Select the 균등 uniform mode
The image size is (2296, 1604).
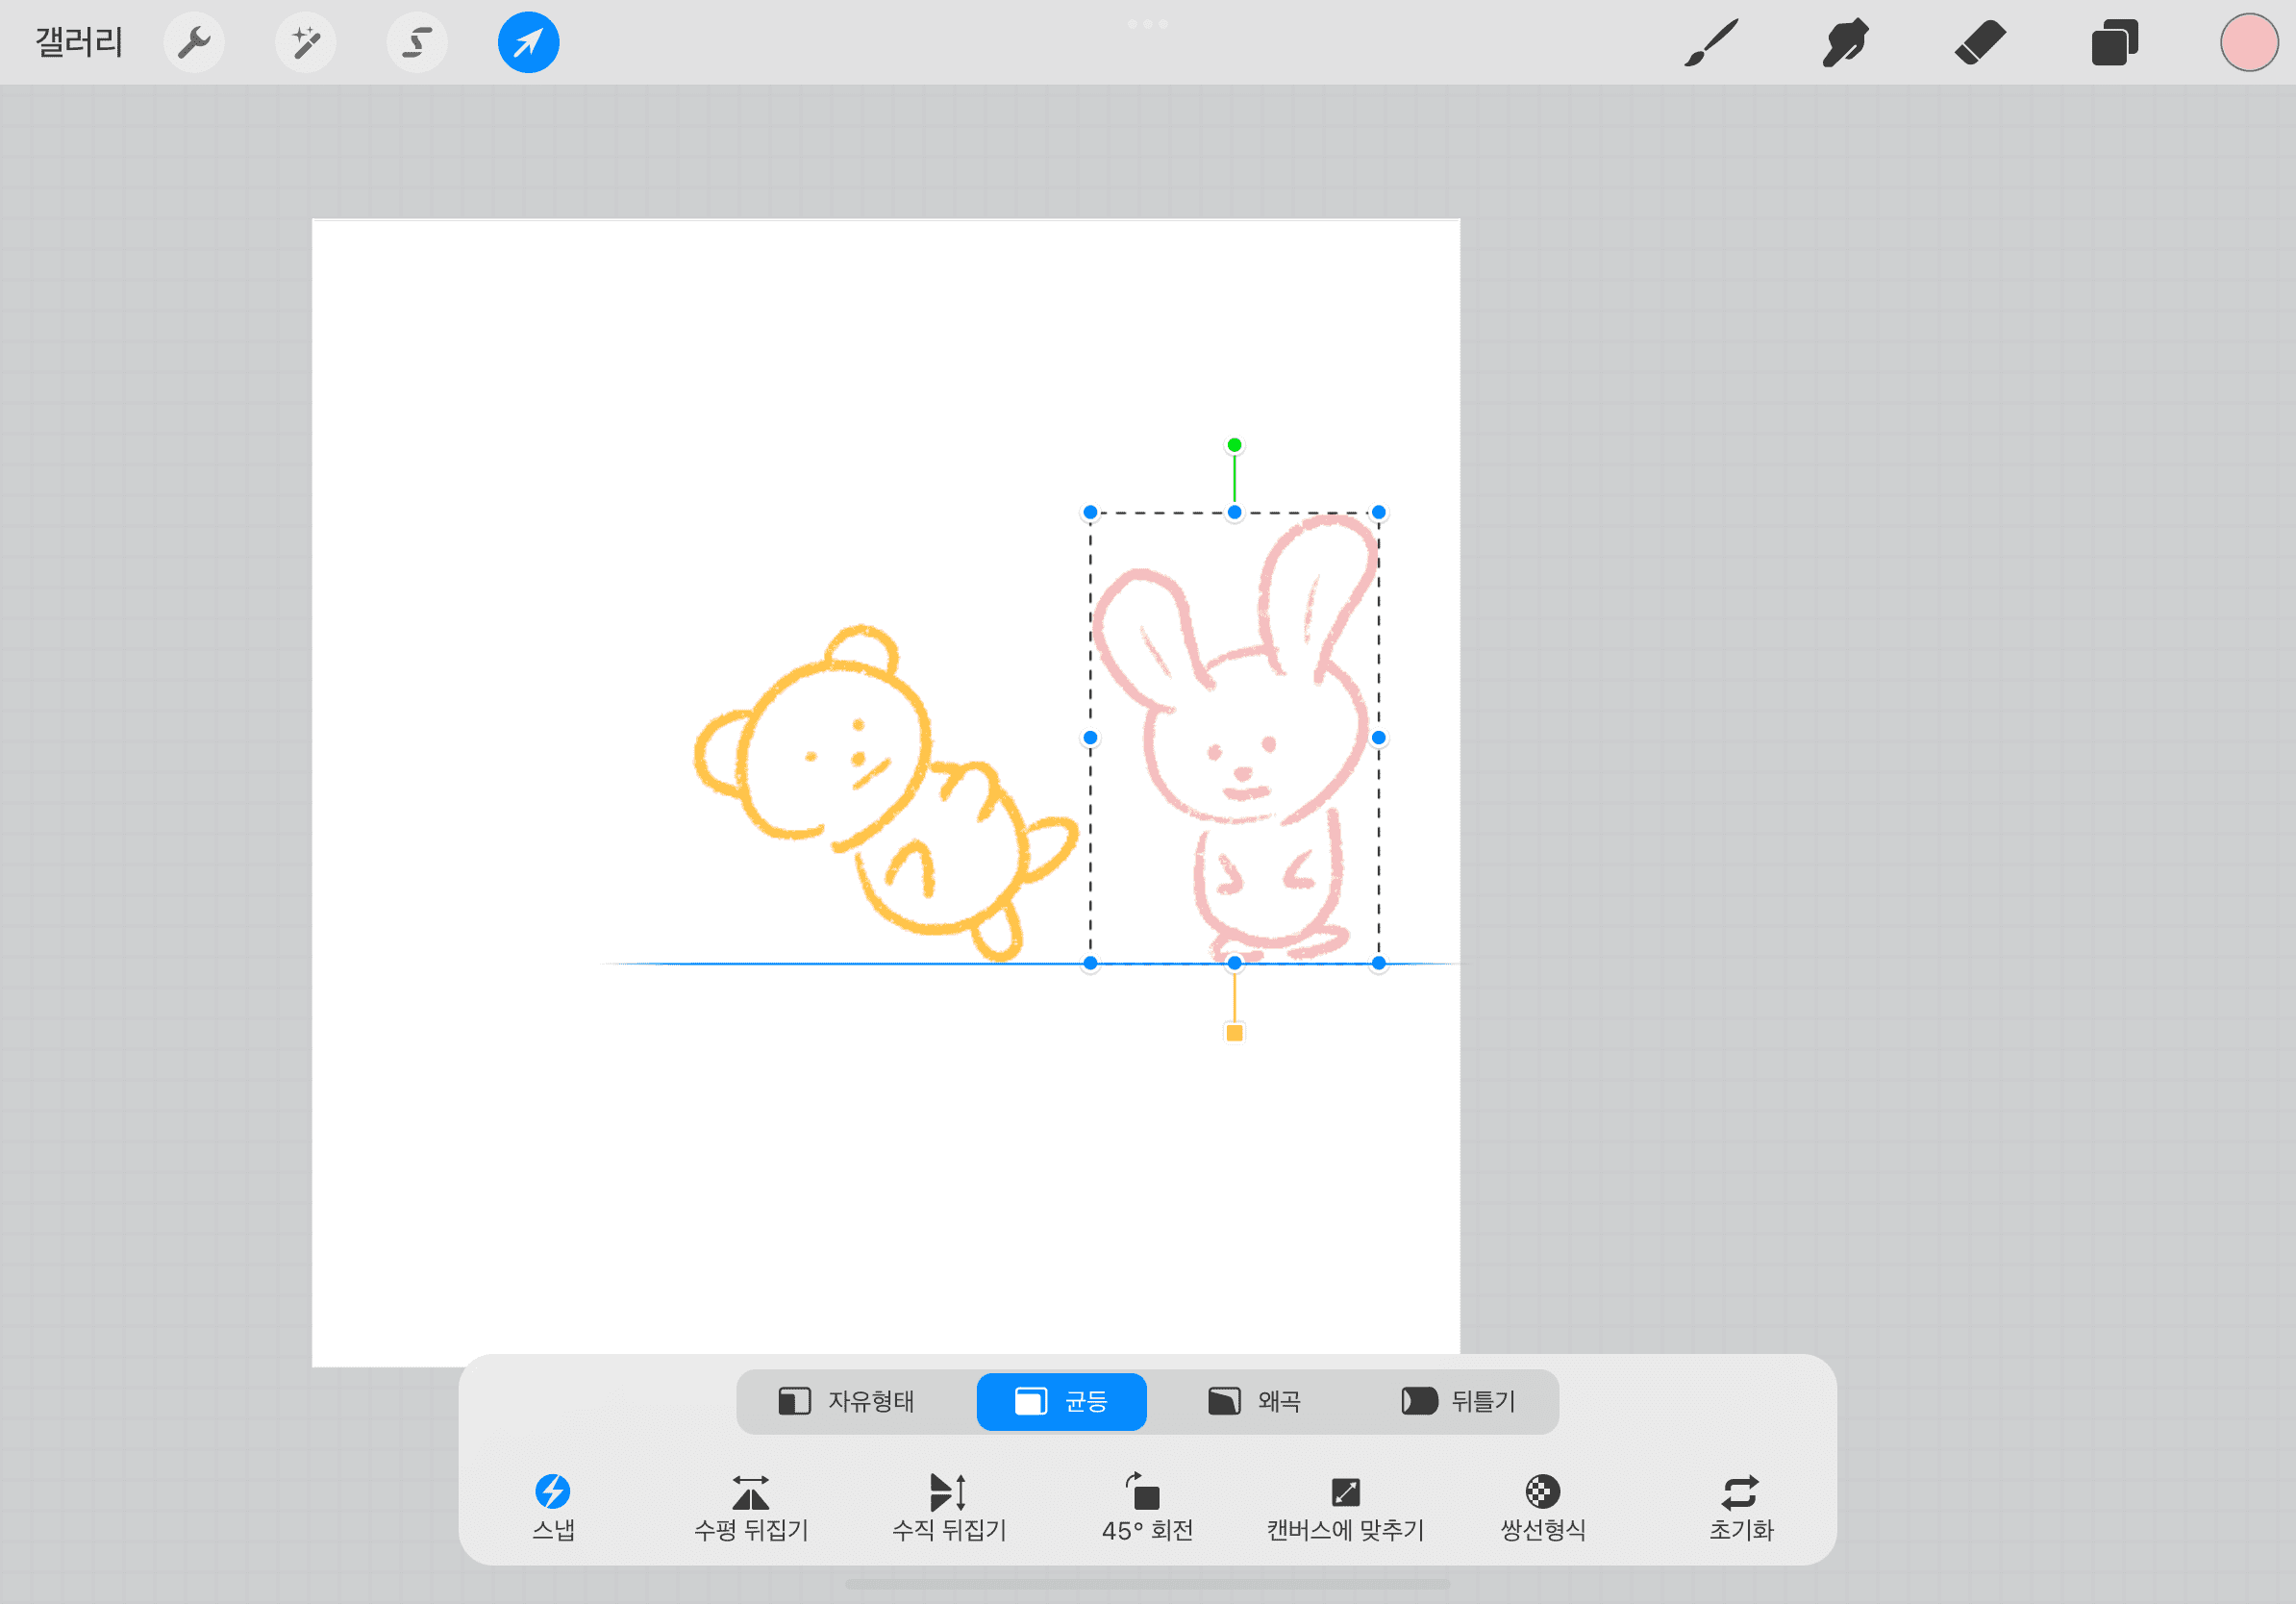tap(1061, 1401)
